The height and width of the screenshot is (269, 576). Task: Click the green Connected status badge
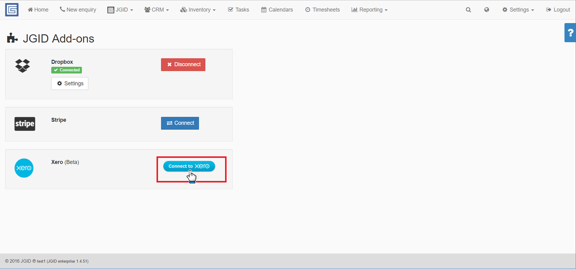66,70
